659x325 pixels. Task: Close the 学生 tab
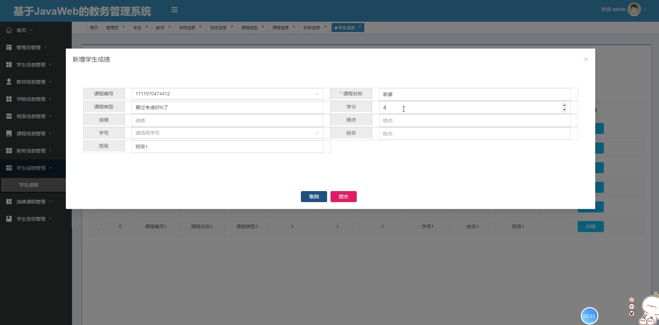click(147, 27)
